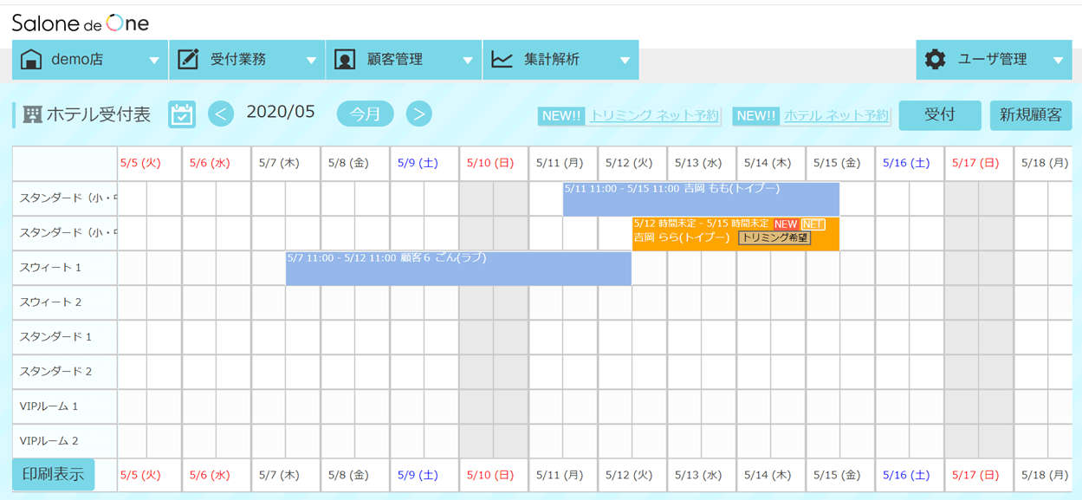Click the 集計解析 chart icon

point(502,60)
